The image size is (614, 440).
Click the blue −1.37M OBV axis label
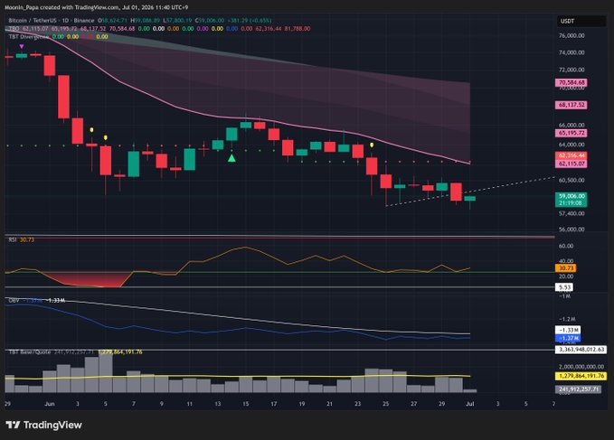[x=568, y=338]
